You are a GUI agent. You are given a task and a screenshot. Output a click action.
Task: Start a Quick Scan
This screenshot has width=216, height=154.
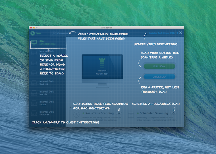coord(159,77)
